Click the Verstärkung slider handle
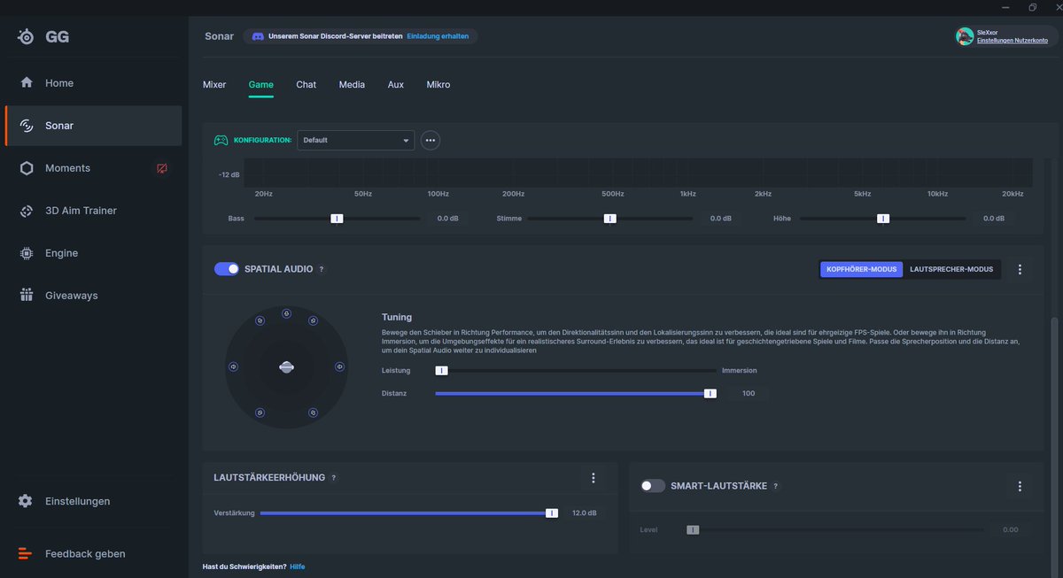 click(x=552, y=512)
